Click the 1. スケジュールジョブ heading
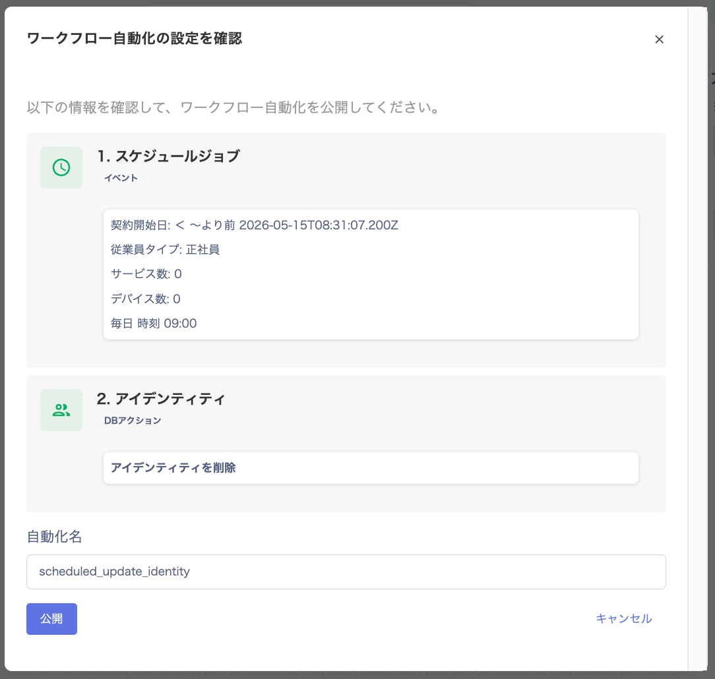Viewport: 715px width, 679px height. [x=168, y=156]
